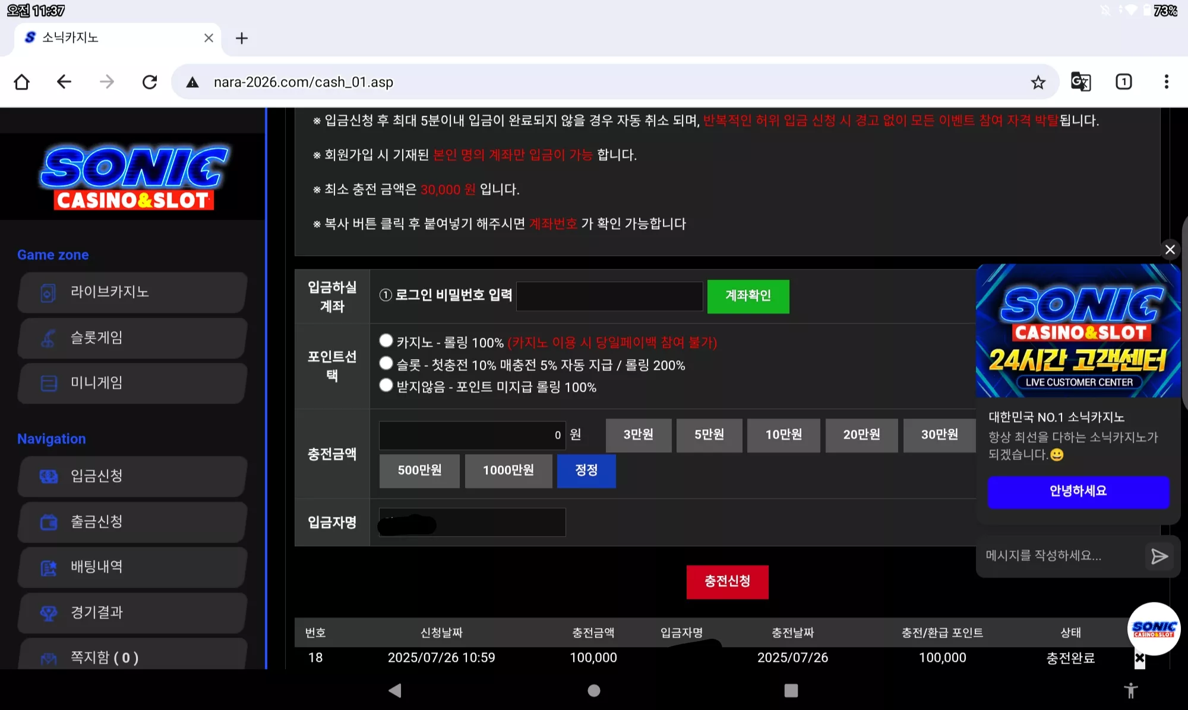Click the 신청날짜 column header
The height and width of the screenshot is (710, 1188).
click(441, 633)
